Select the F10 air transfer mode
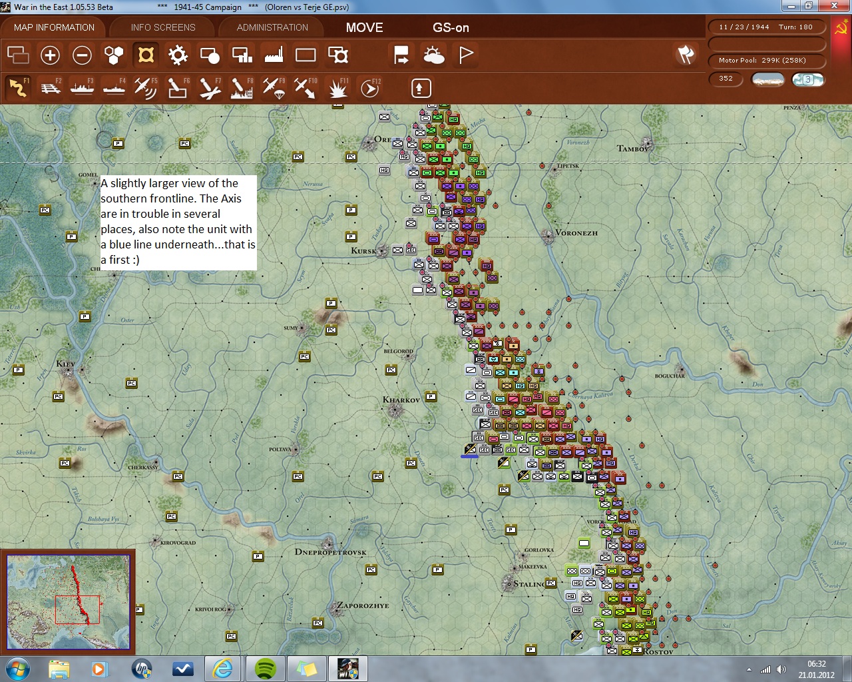 tap(306, 87)
